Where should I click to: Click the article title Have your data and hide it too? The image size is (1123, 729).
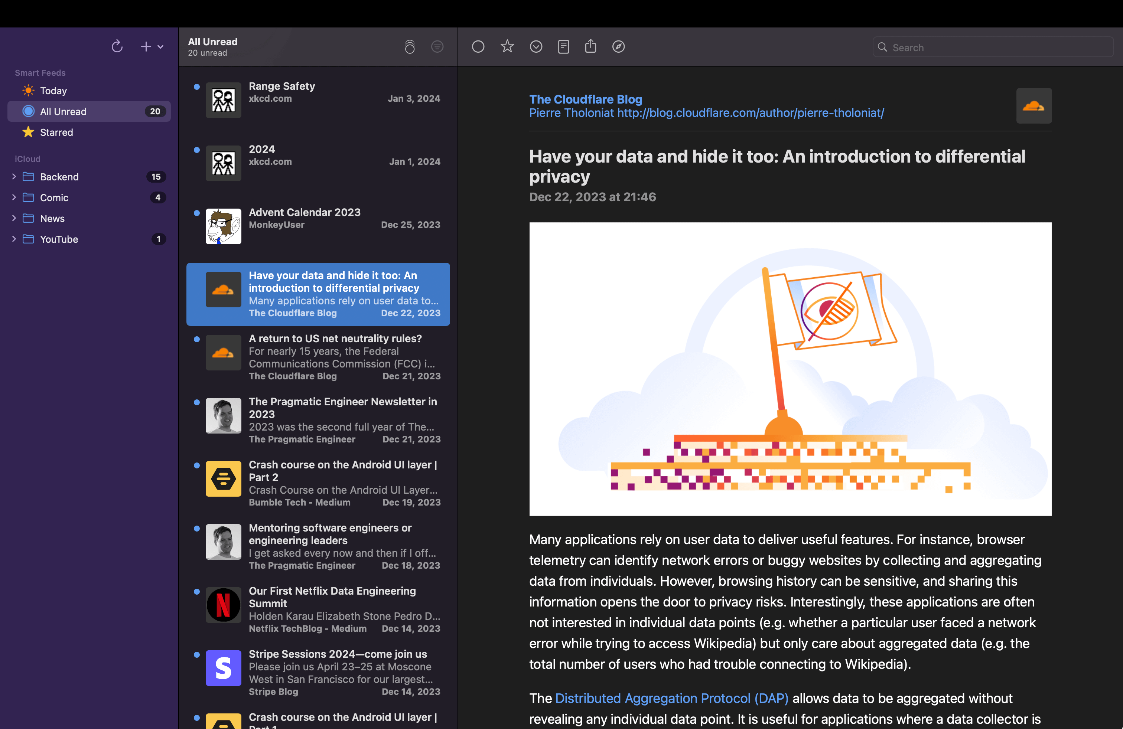[x=777, y=166]
